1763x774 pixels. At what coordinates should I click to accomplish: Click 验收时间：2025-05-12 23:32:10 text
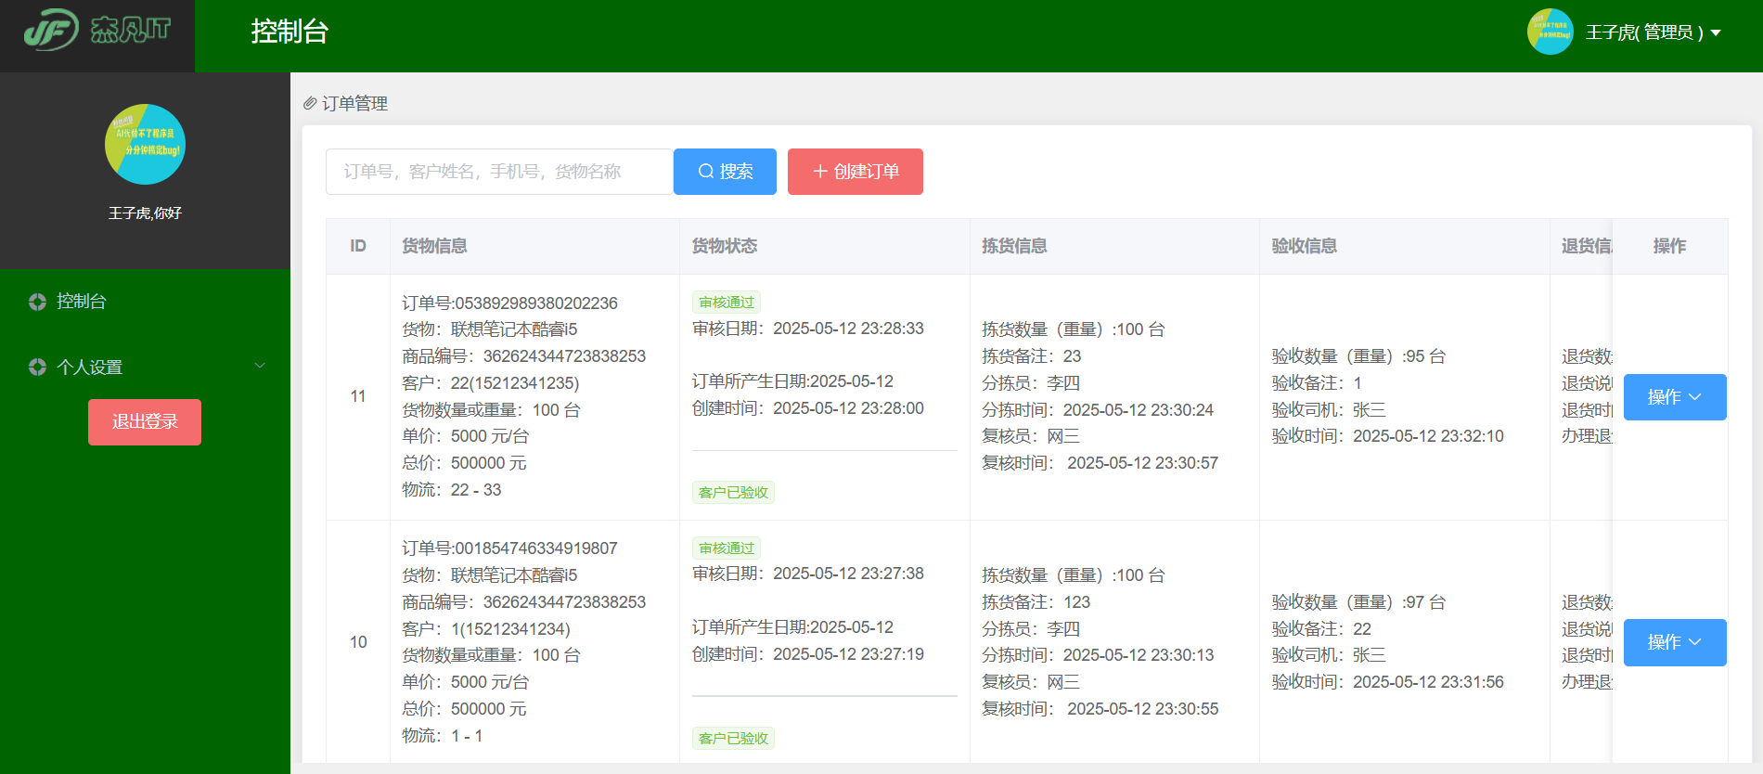coord(1387,436)
